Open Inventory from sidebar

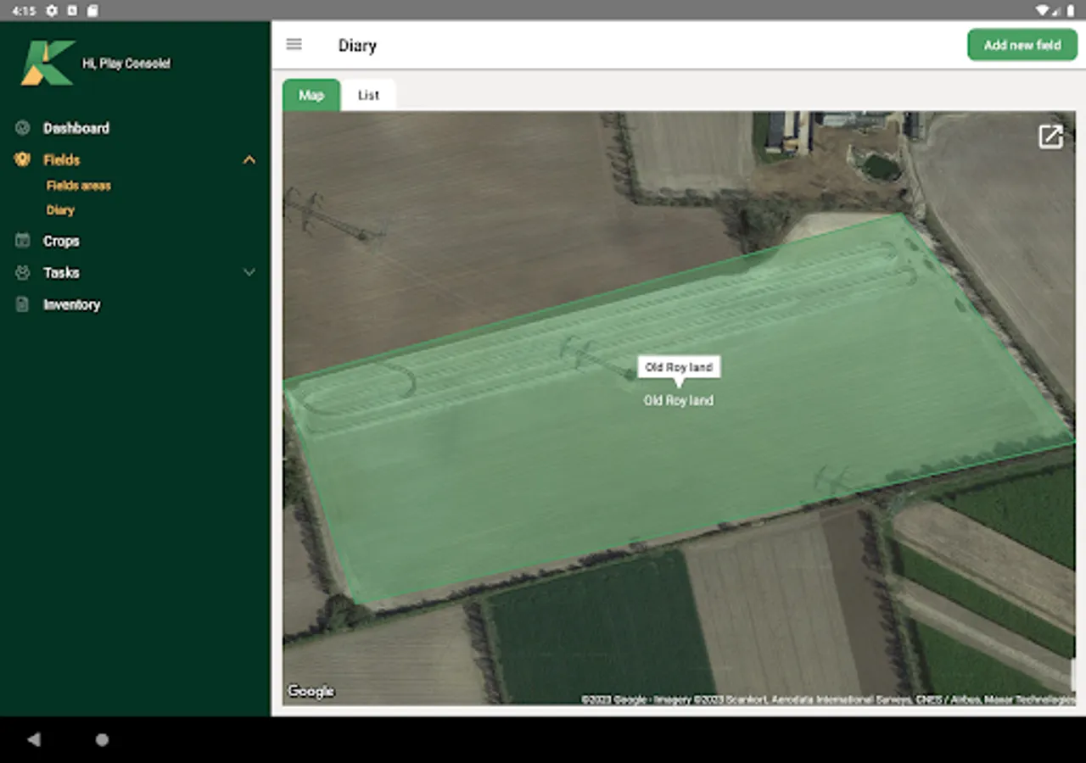coord(72,304)
